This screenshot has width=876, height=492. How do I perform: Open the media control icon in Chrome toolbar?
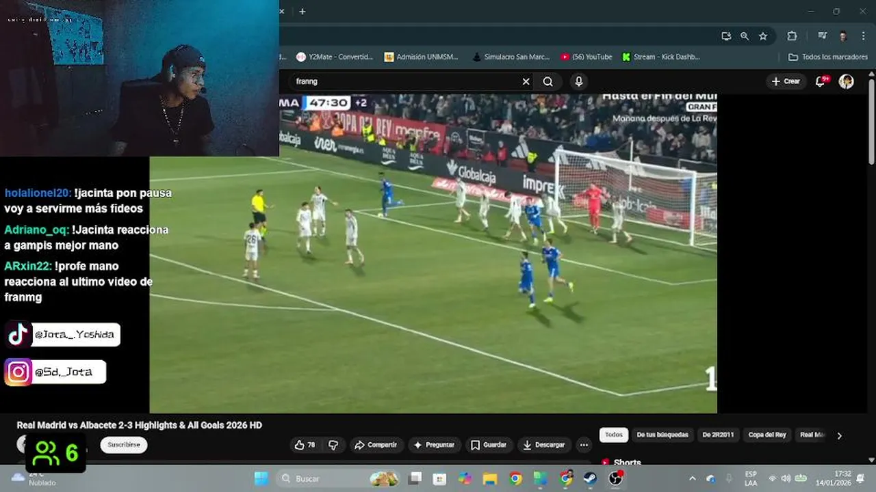pyautogui.click(x=823, y=36)
